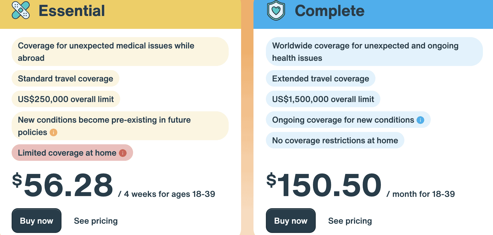Open See pricing for the Essential plan

point(96,221)
